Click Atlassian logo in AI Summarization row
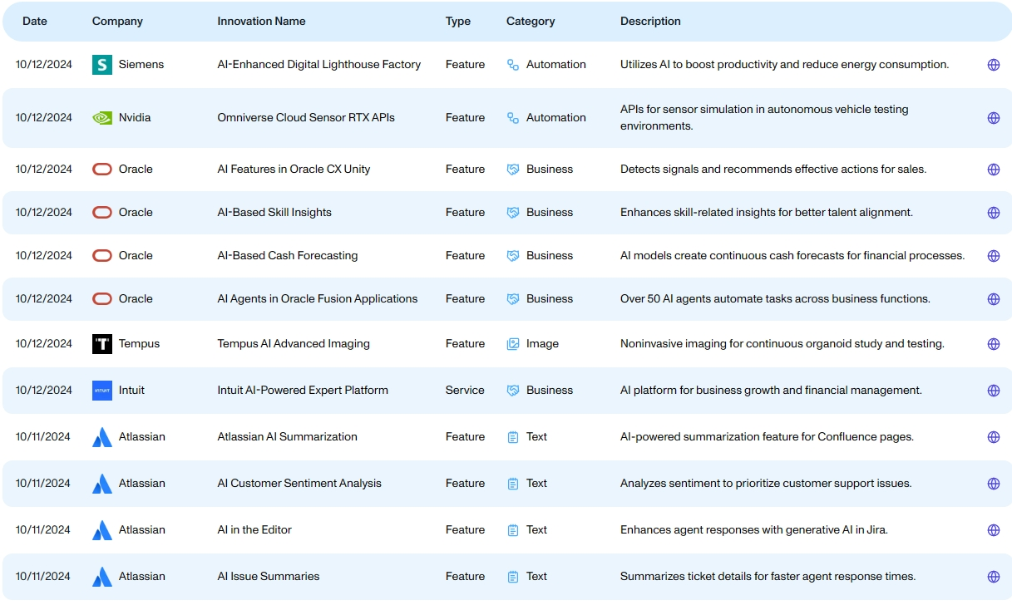Screen dimensions: 1012x605 [102, 437]
